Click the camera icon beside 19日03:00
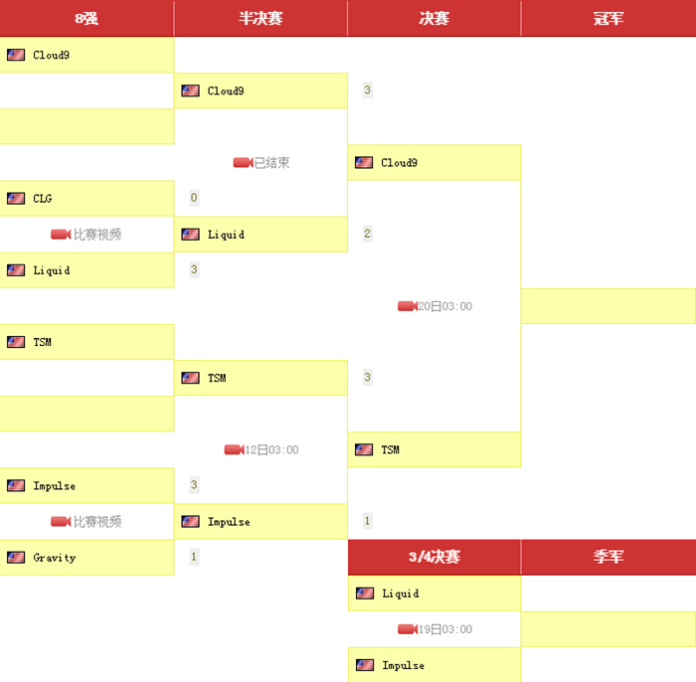Screen dimensions: 696x682 click(407, 629)
